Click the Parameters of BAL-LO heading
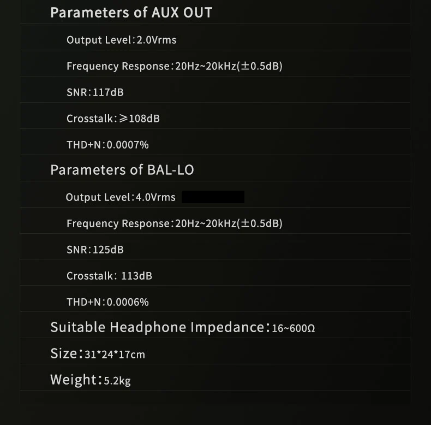This screenshot has width=431, height=425. (122, 170)
